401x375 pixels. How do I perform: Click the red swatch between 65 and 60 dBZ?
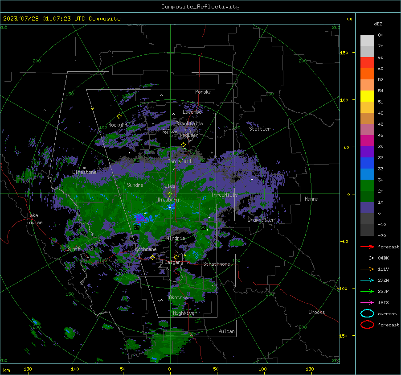(367, 63)
